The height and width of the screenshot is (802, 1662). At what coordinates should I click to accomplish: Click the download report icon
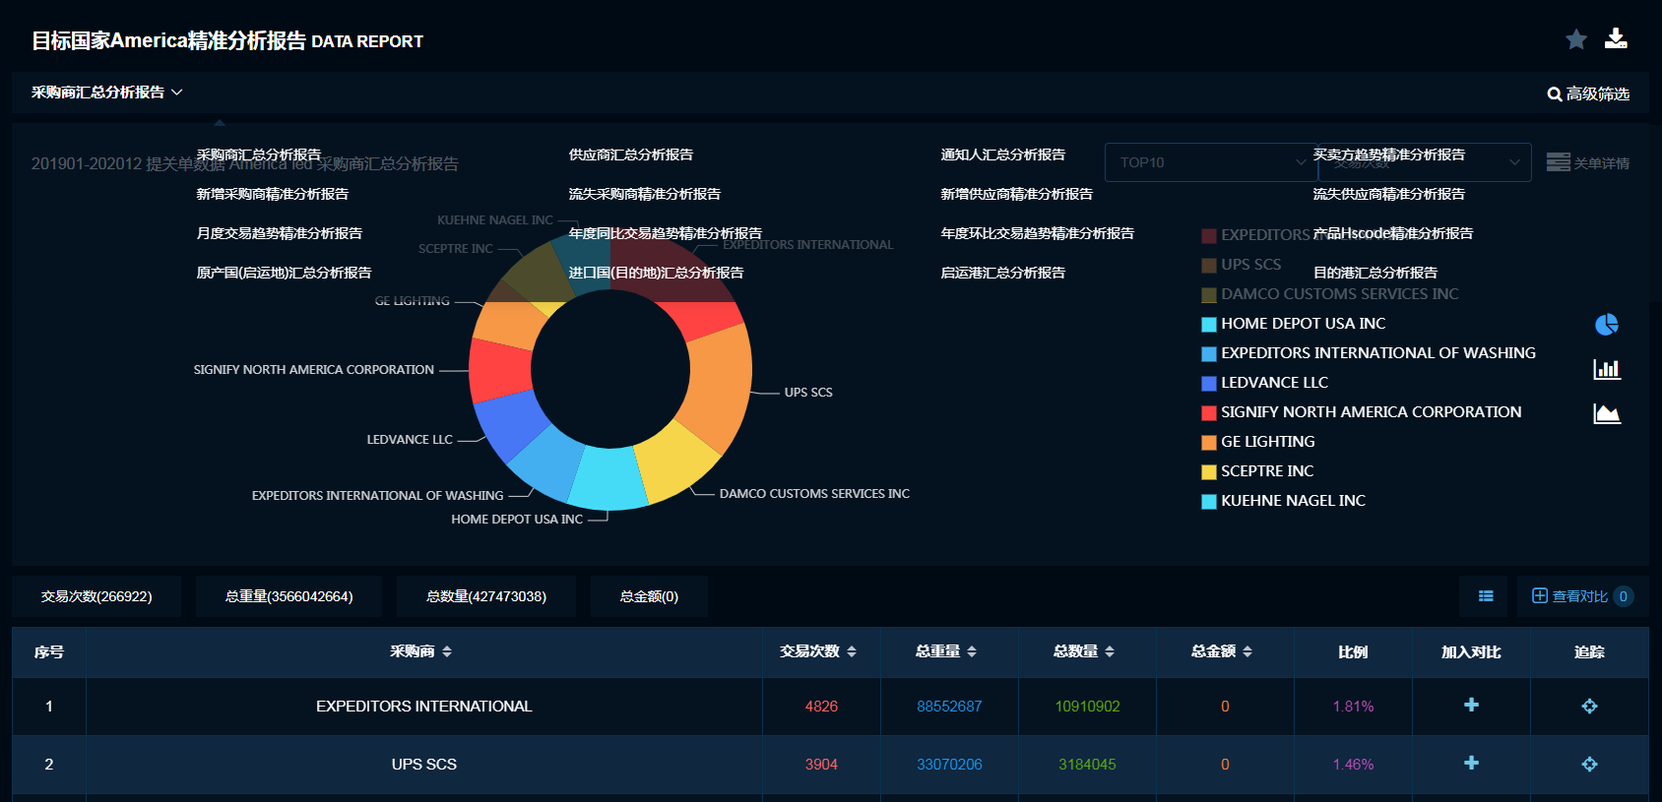1616,38
